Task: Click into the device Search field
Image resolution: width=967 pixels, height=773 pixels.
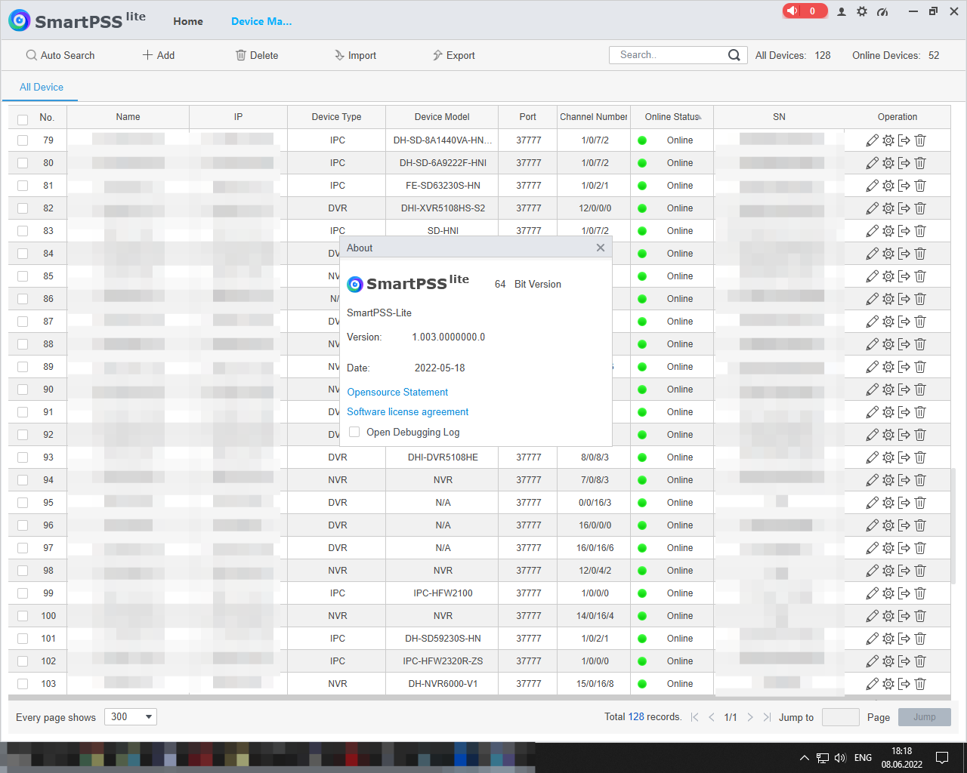Action: 669,55
